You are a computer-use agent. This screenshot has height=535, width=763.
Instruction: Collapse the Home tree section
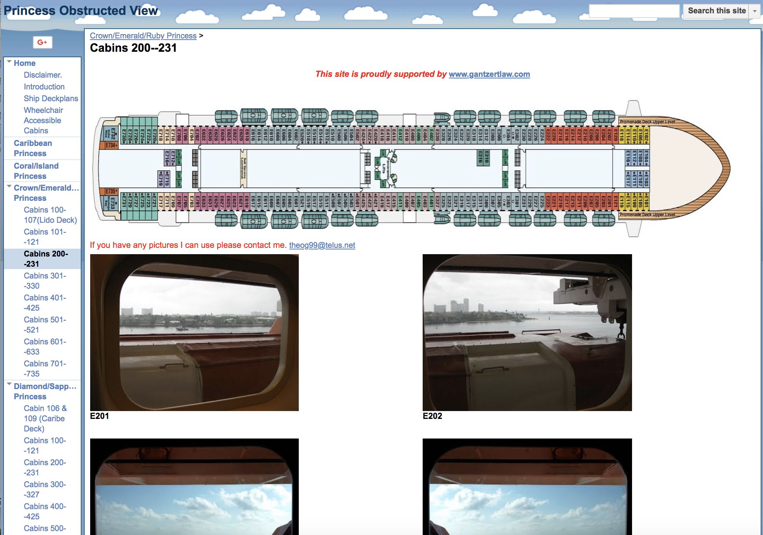point(9,62)
